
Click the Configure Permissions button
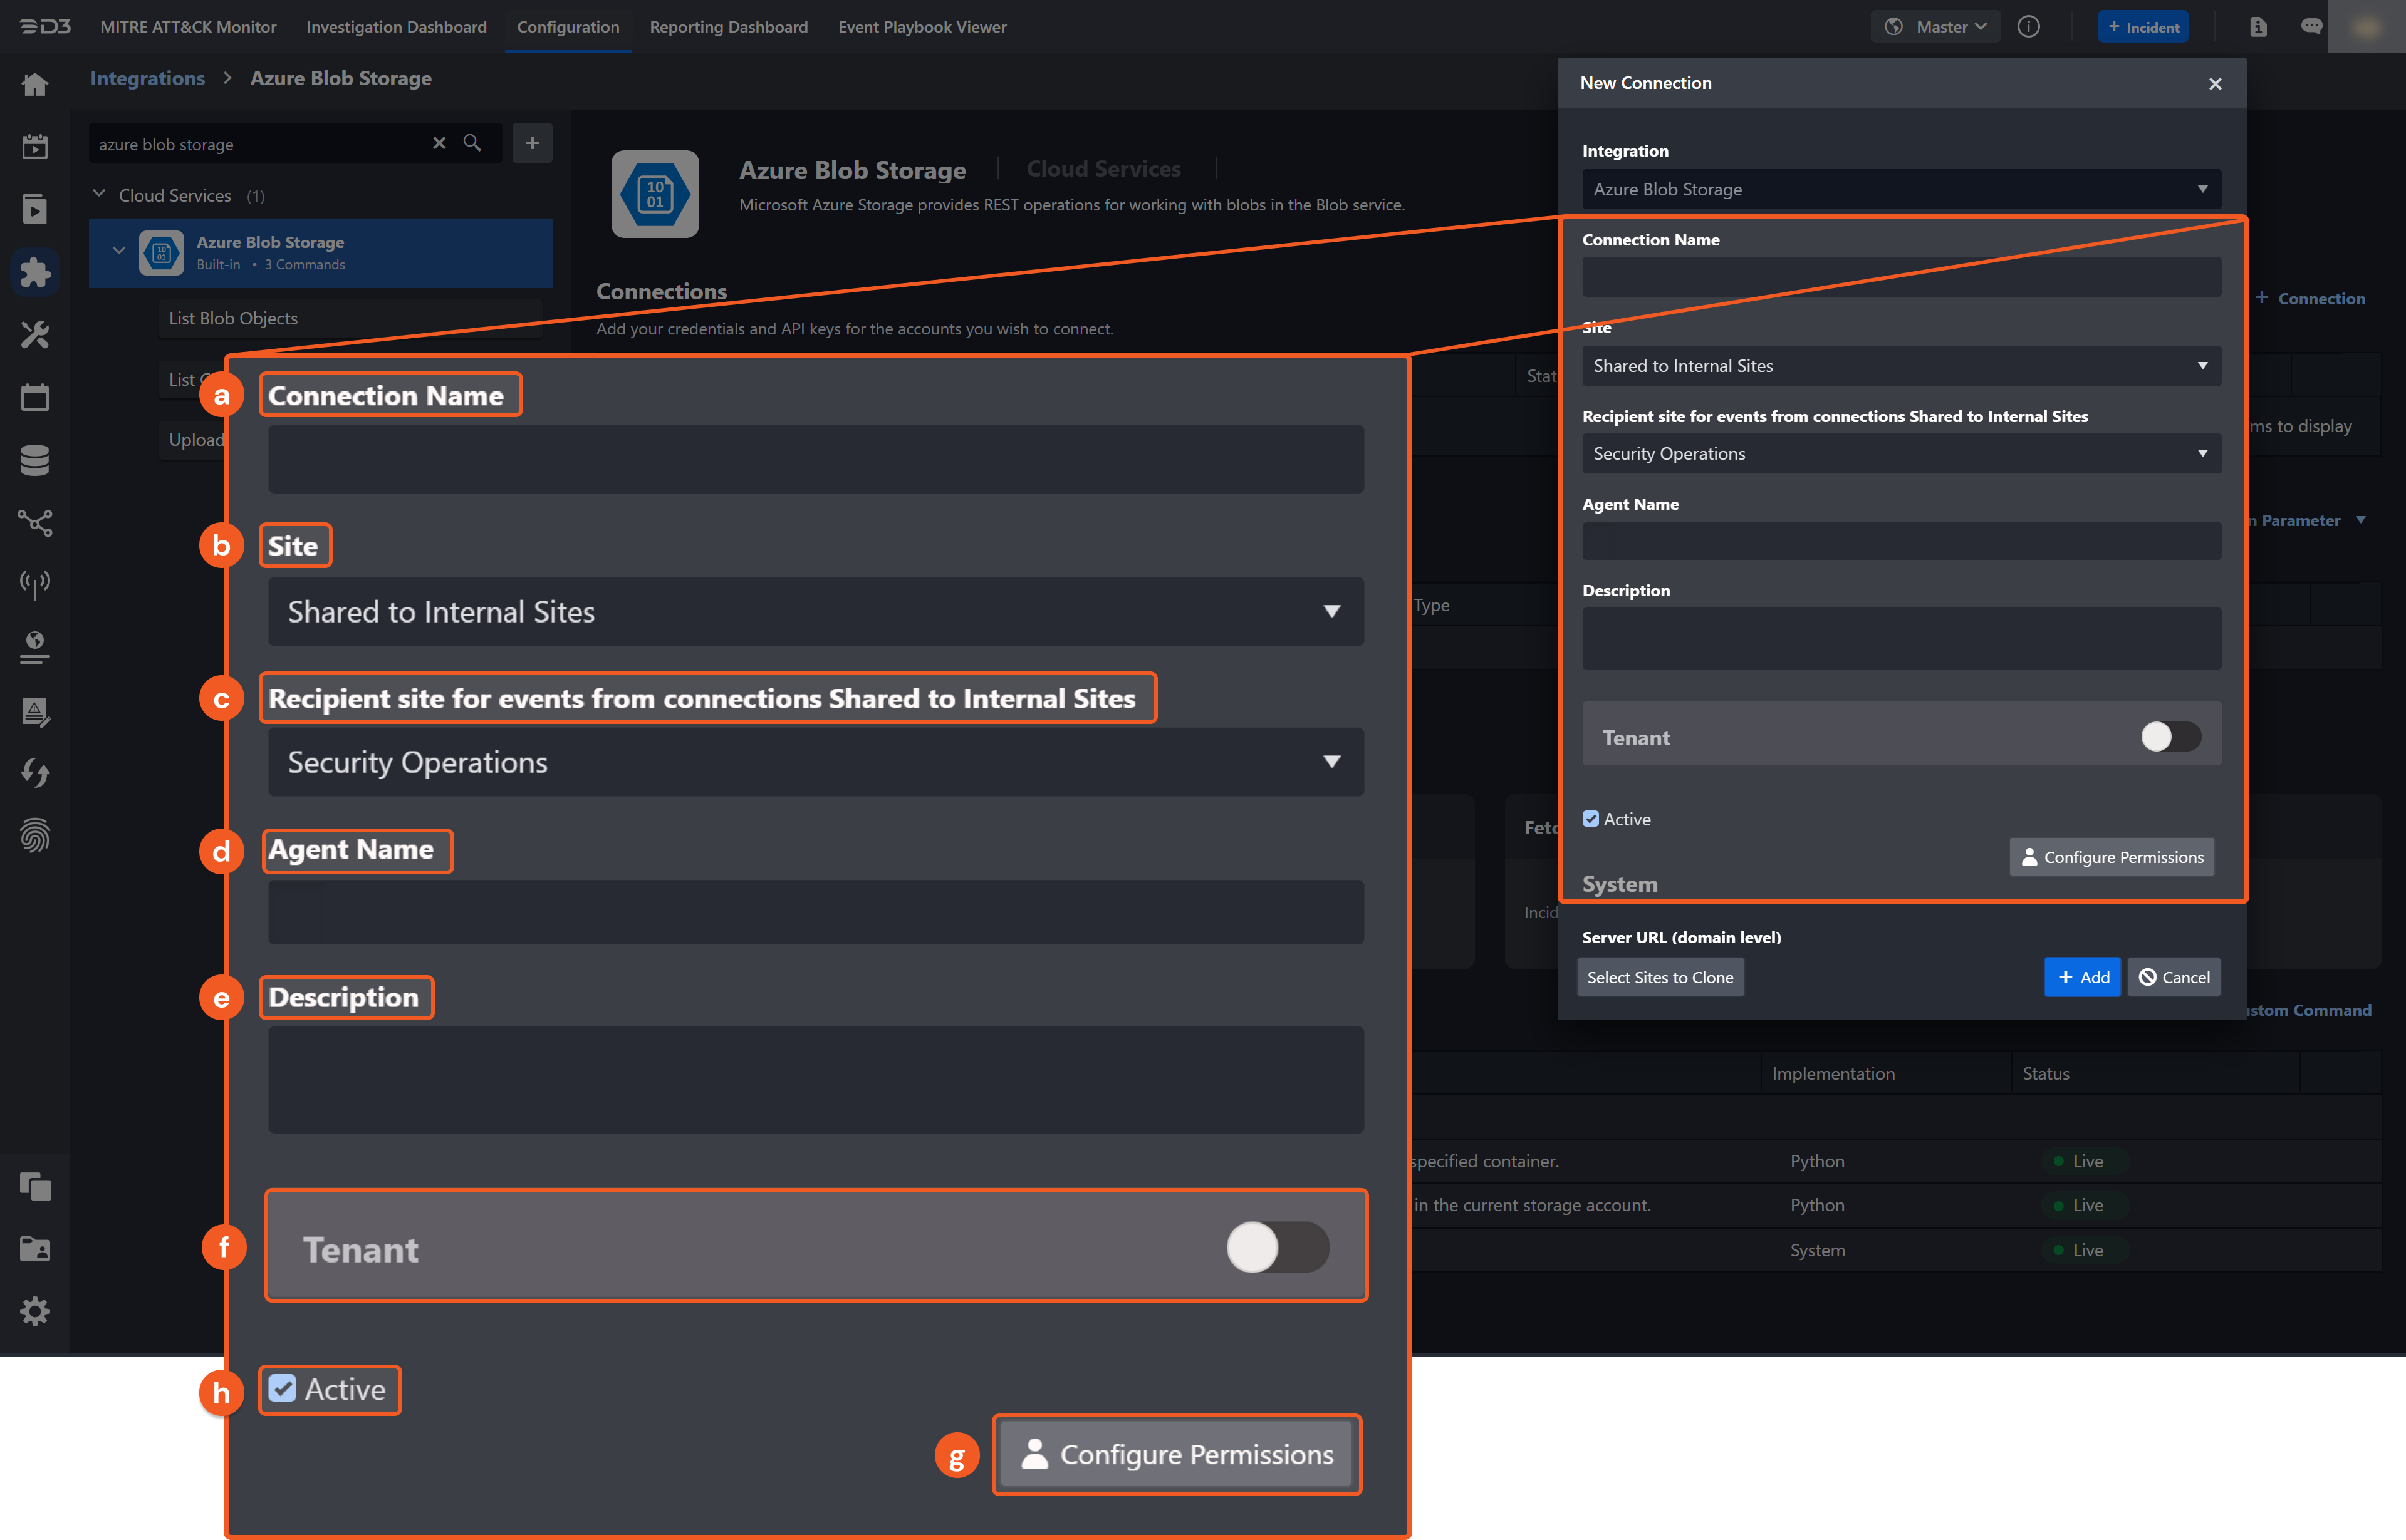pos(1177,1455)
